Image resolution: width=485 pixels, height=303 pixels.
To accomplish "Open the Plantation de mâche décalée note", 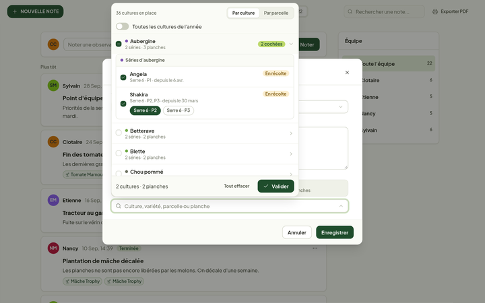I will [103, 261].
